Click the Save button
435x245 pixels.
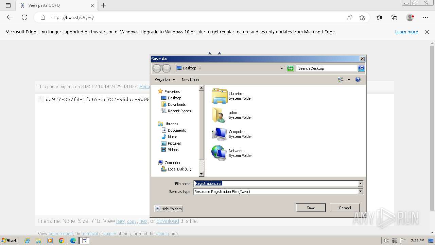tap(311, 208)
